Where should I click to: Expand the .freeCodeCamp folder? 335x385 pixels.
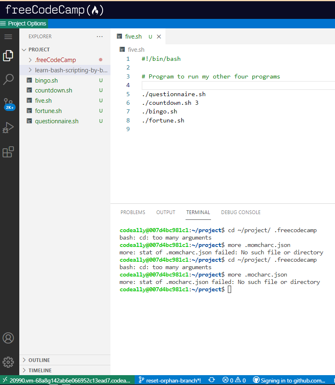[x=55, y=60]
